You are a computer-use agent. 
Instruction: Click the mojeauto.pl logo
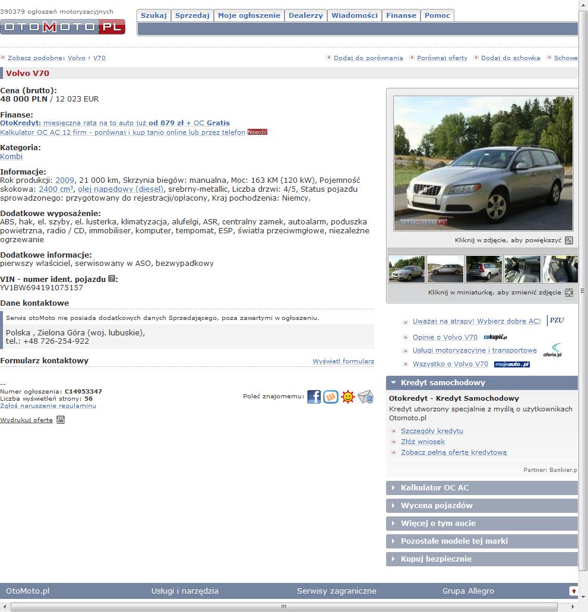tap(512, 364)
